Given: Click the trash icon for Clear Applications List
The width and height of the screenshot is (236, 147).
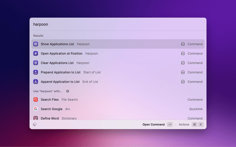Looking at the screenshot, I should click(x=36, y=63).
